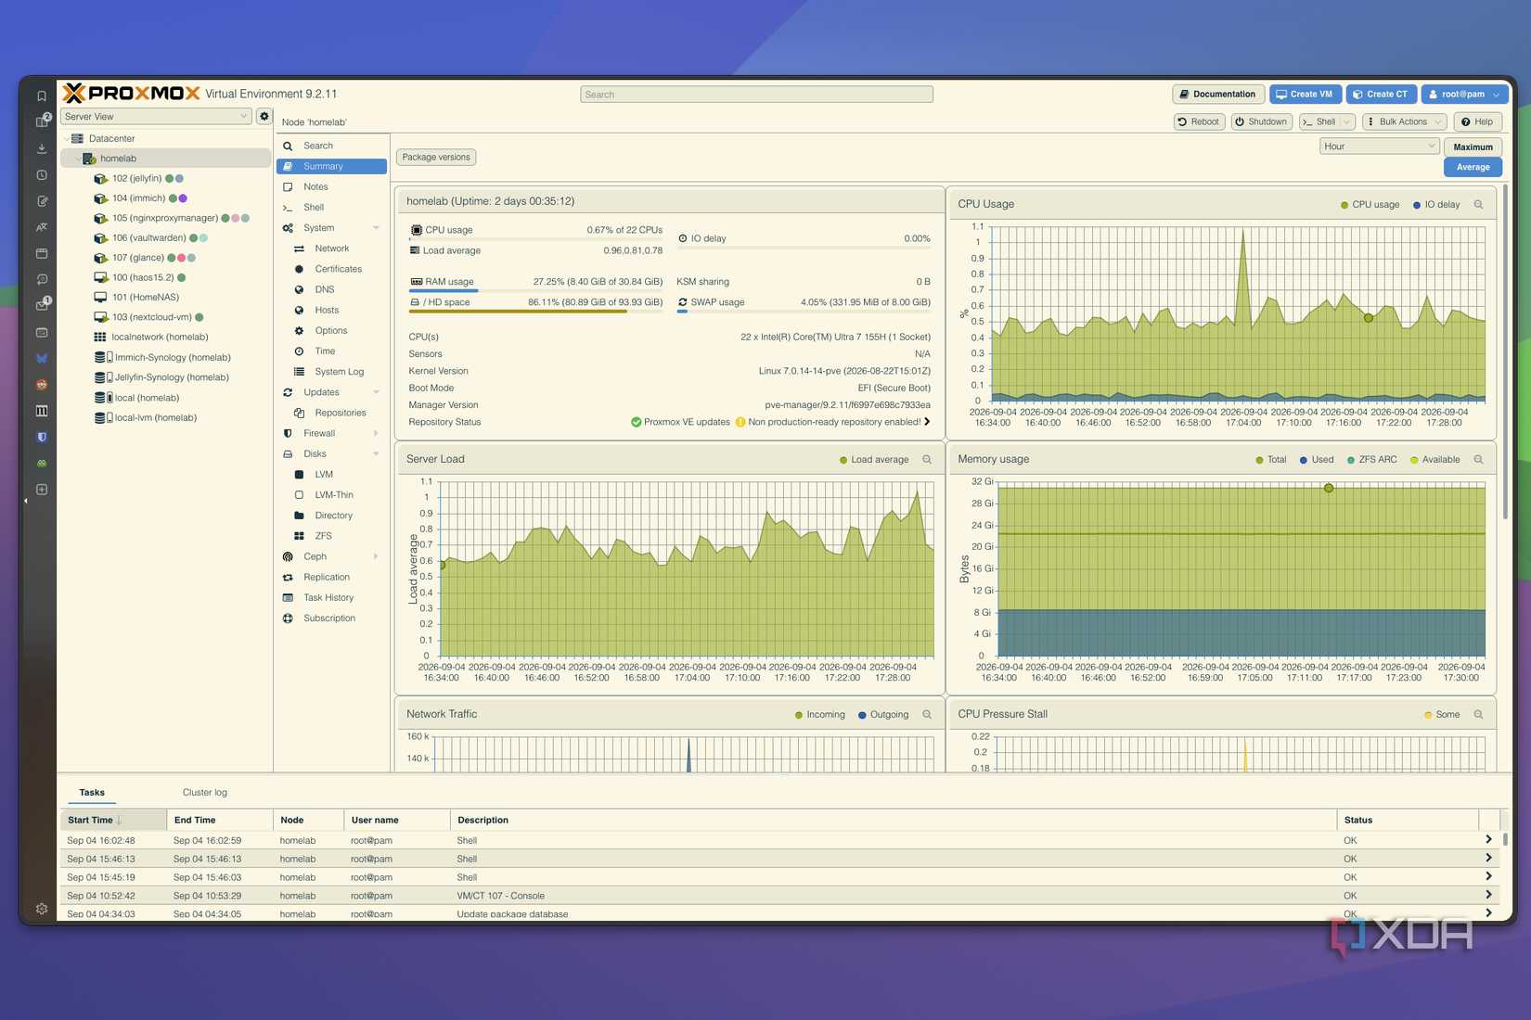
Task: Select 105 (nginxproxymanager) container
Action: tap(165, 218)
